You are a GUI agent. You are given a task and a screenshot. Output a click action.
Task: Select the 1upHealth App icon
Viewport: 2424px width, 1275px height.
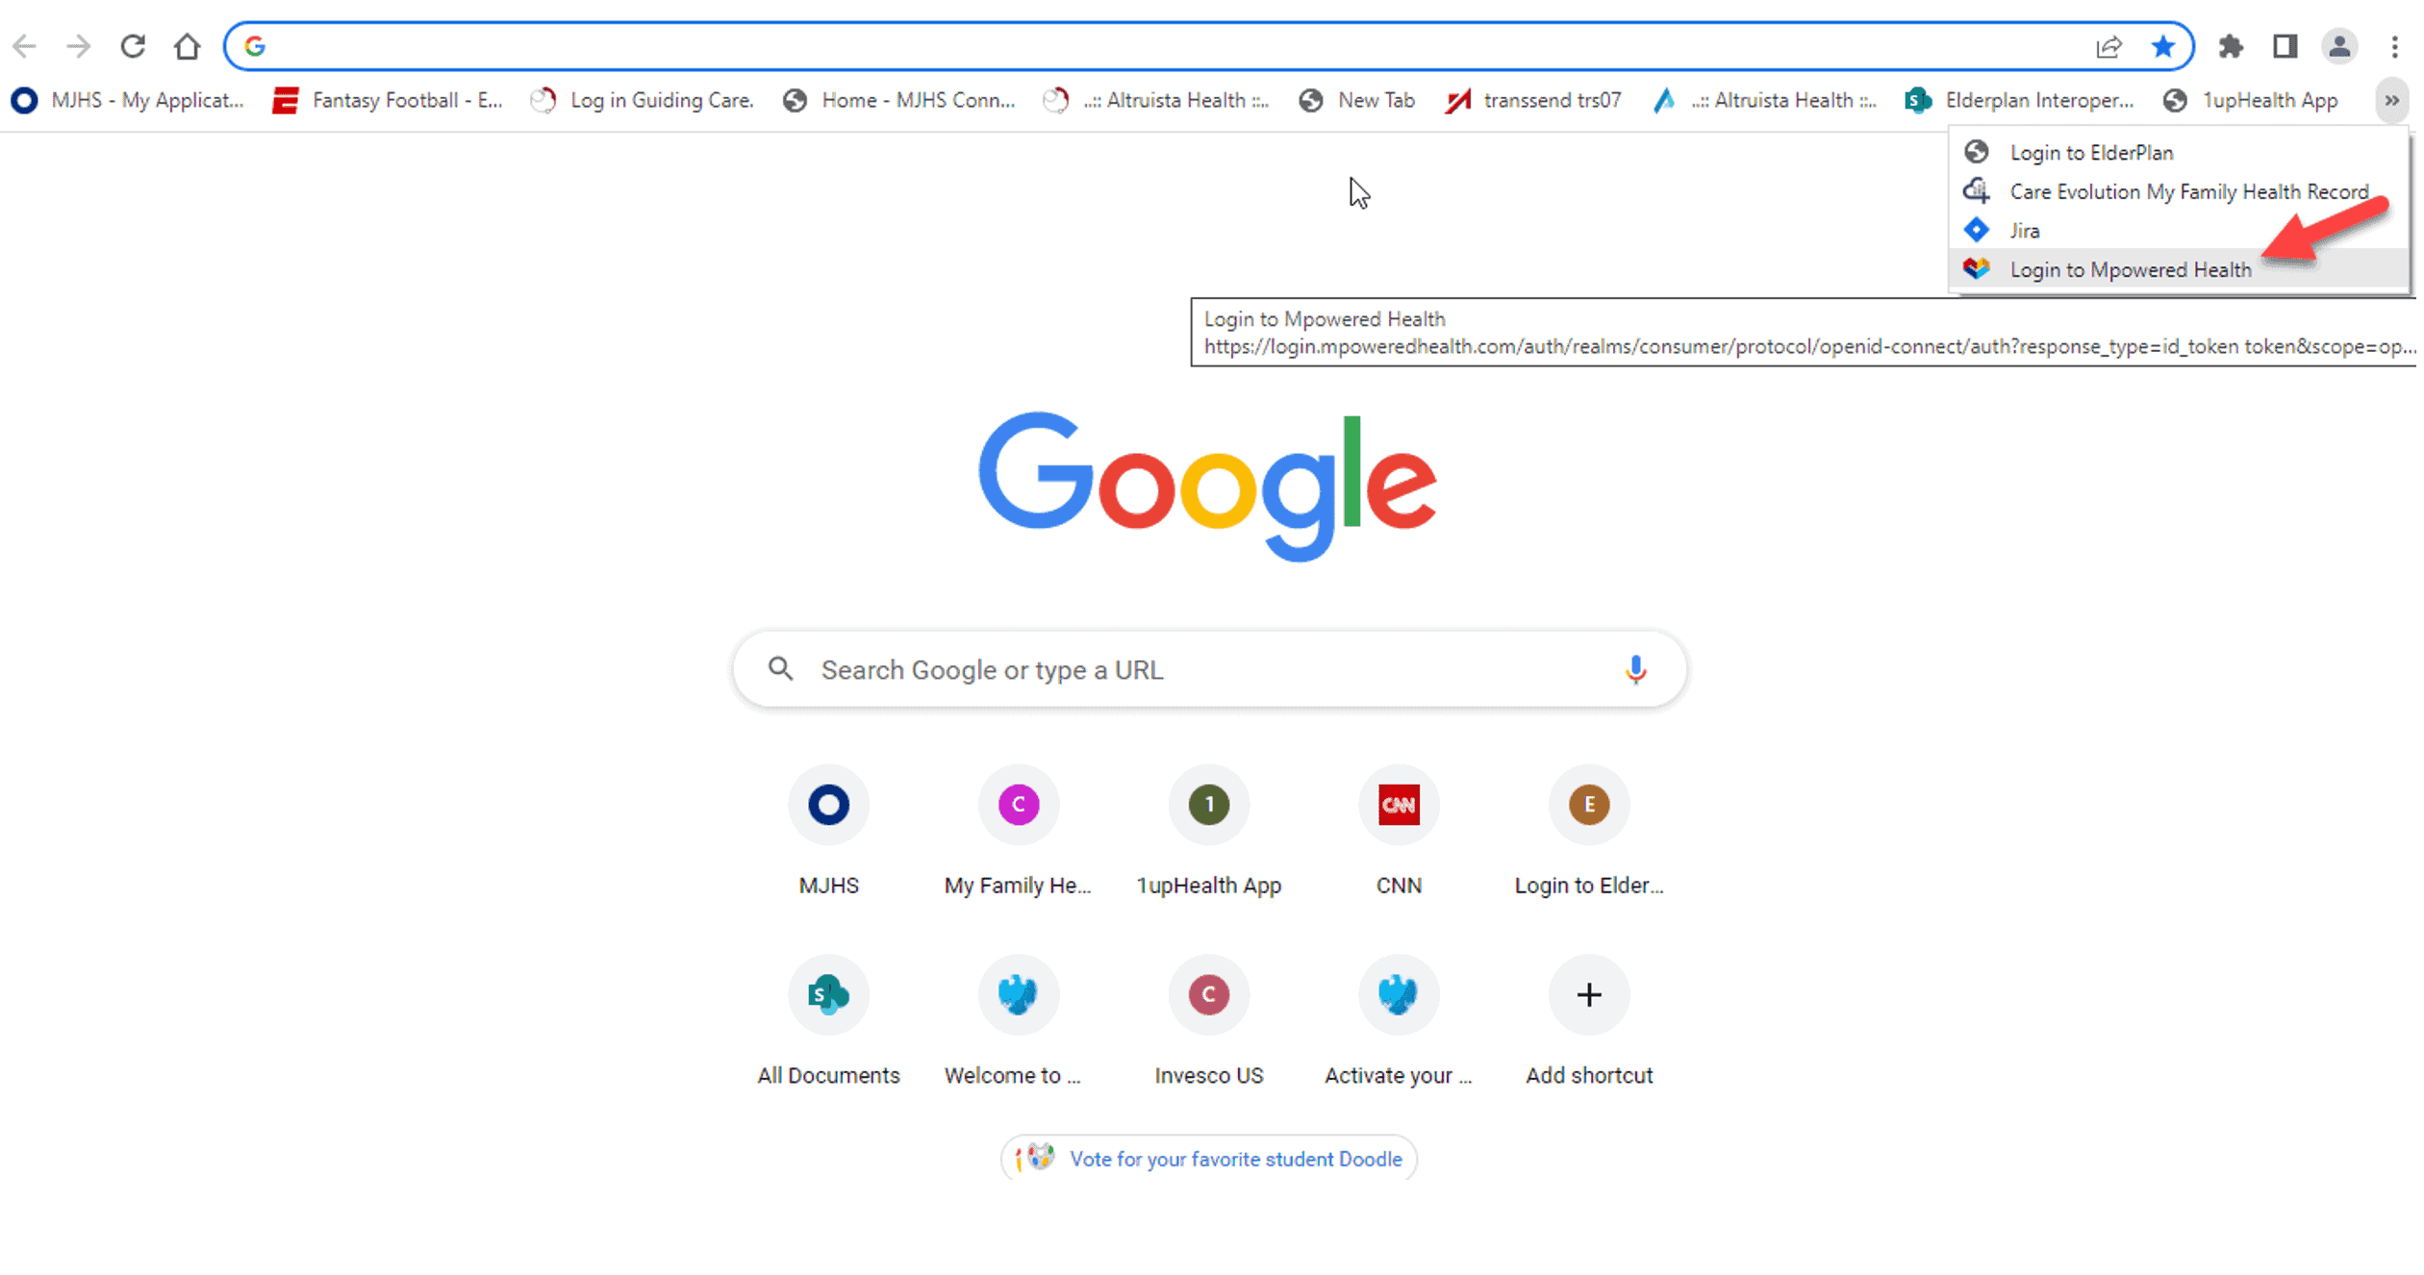(x=1209, y=804)
